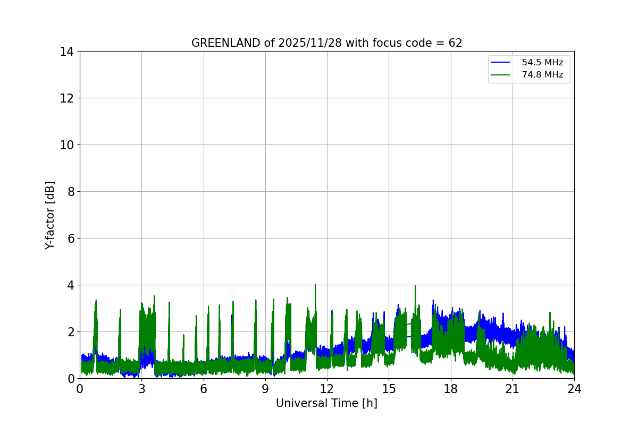Click x-axis tick label '21'

(x=513, y=389)
